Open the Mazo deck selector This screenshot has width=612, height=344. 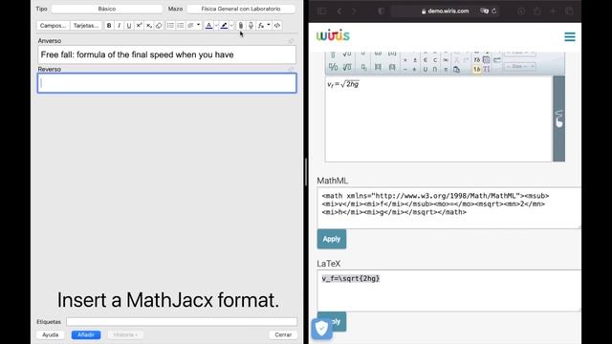pos(241,9)
